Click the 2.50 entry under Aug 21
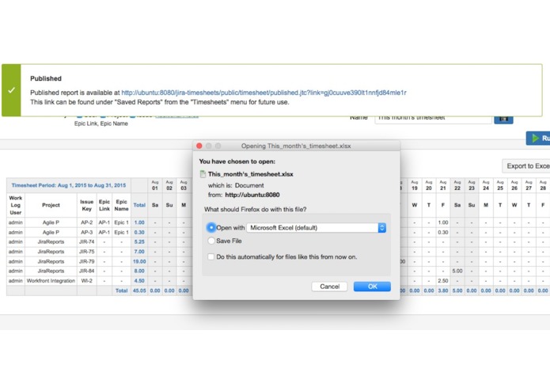The width and height of the screenshot is (550, 391). coord(443,280)
